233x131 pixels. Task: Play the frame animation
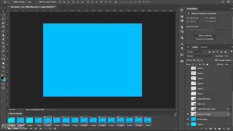36,128
